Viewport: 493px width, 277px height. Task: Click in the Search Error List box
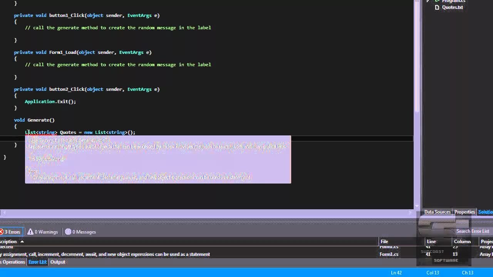pyautogui.click(x=473, y=231)
